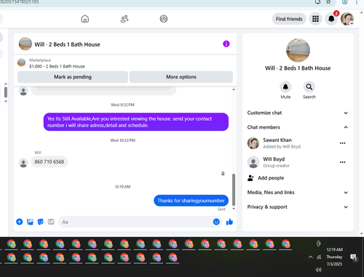Choose a sticker icon in composer
The width and height of the screenshot is (364, 277).
coord(41,222)
